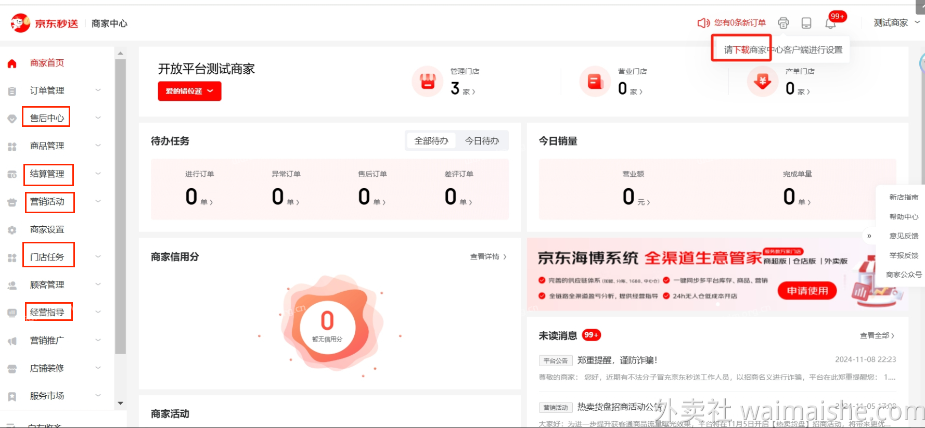
Task: Switch to 今日待办 tab
Action: (482, 140)
